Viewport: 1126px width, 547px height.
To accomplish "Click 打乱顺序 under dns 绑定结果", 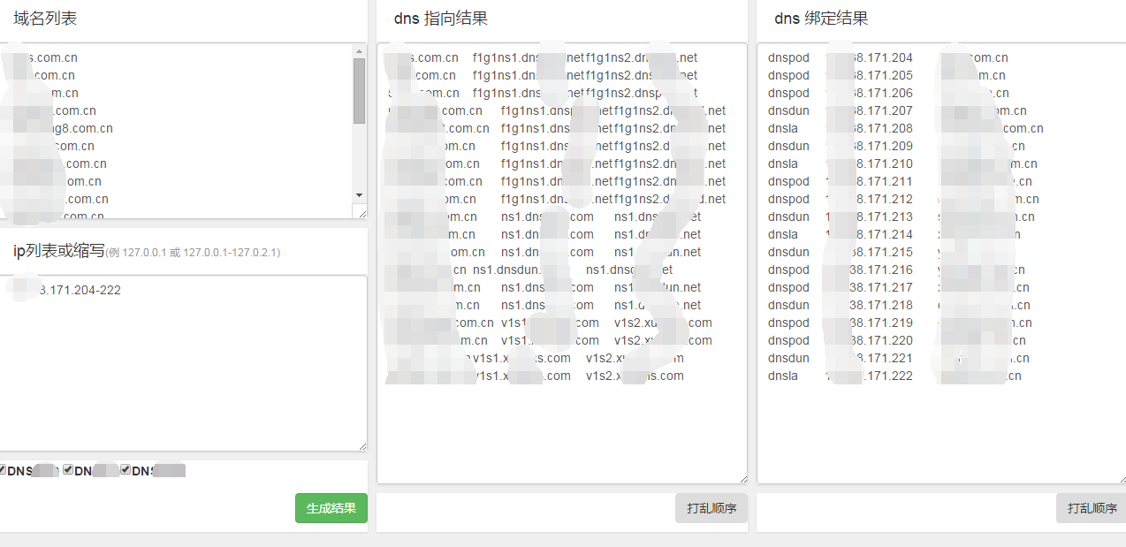I will click(x=1091, y=508).
